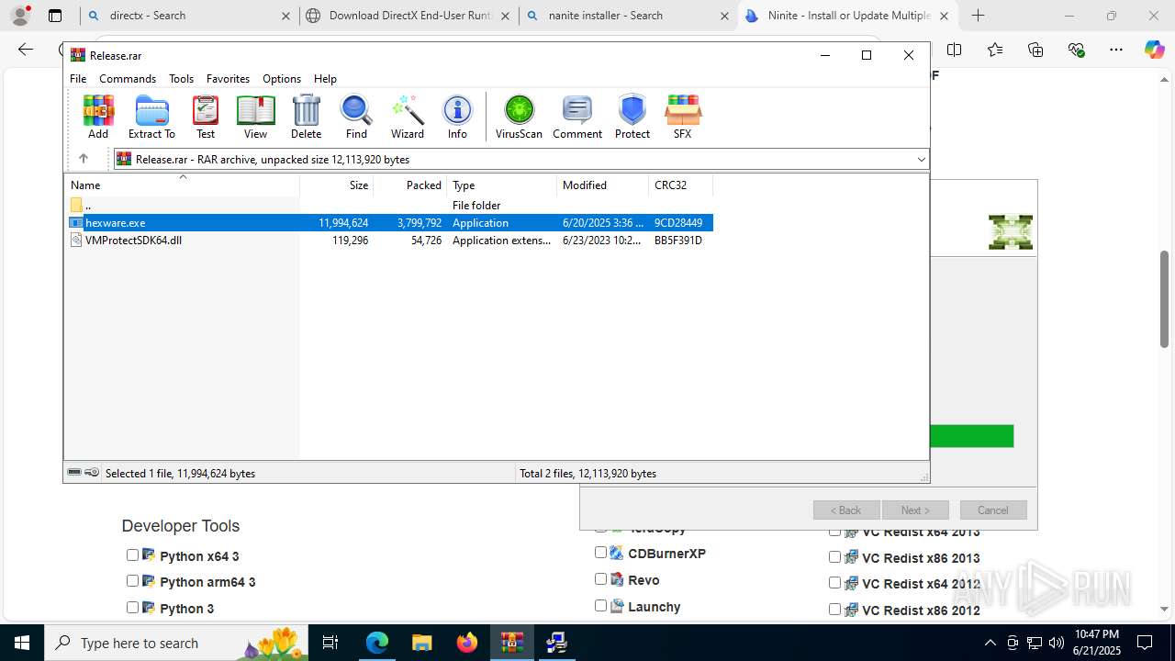Check the Launchy checkbox

point(600,605)
